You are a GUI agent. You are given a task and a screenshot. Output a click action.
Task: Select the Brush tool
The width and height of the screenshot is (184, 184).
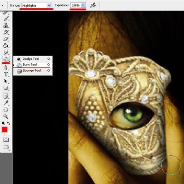tap(6, 18)
